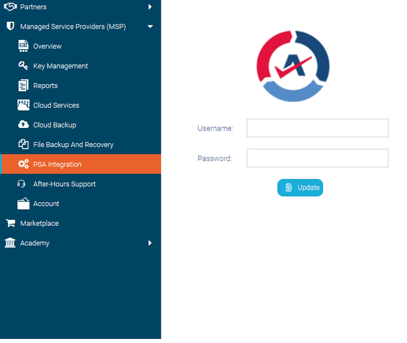The image size is (407, 343).
Task: Click the After-Hours Support headset icon
Action: 21,184
